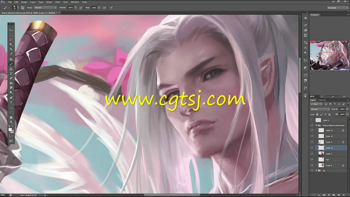
Task: Select the Move tool
Action: tap(11, 30)
